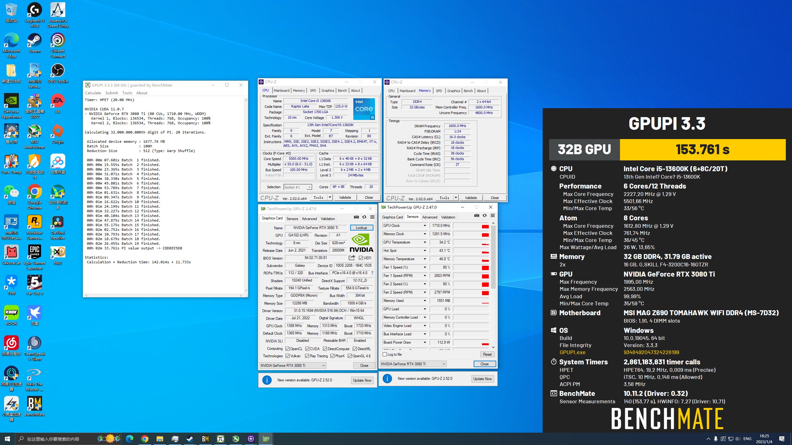Click Validate in the CPU-Z CPU window
Screen dimensions: 792x445
tap(345, 197)
